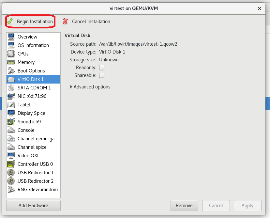Select Sound ich9 in the hardware list
Viewport: 270px width, 218px height.
[33, 121]
